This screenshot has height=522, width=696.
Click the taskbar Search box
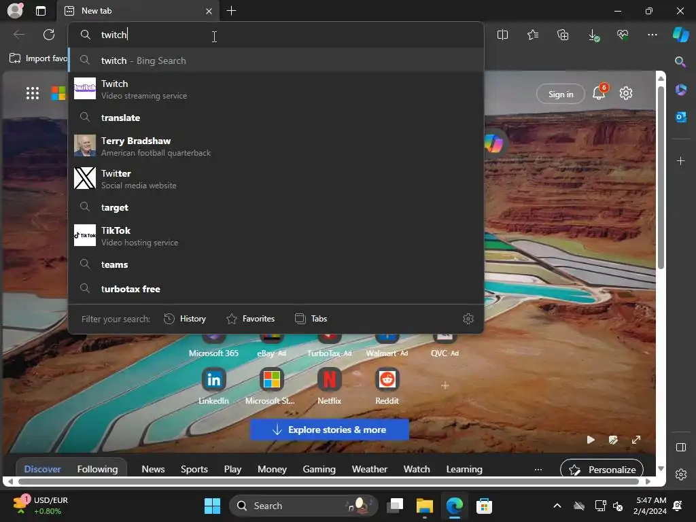click(x=304, y=506)
